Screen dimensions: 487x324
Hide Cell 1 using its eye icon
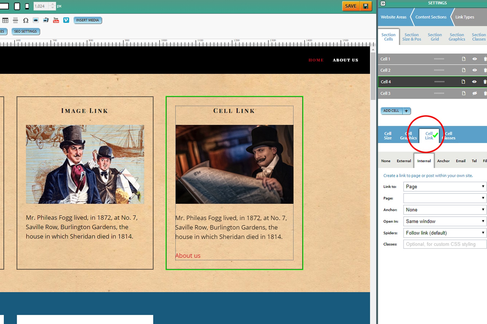475,59
